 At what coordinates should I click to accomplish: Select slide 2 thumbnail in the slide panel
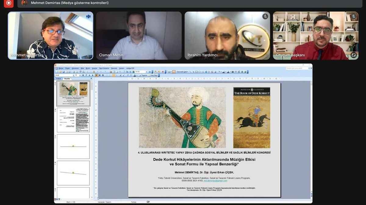pyautogui.click(x=73, y=120)
